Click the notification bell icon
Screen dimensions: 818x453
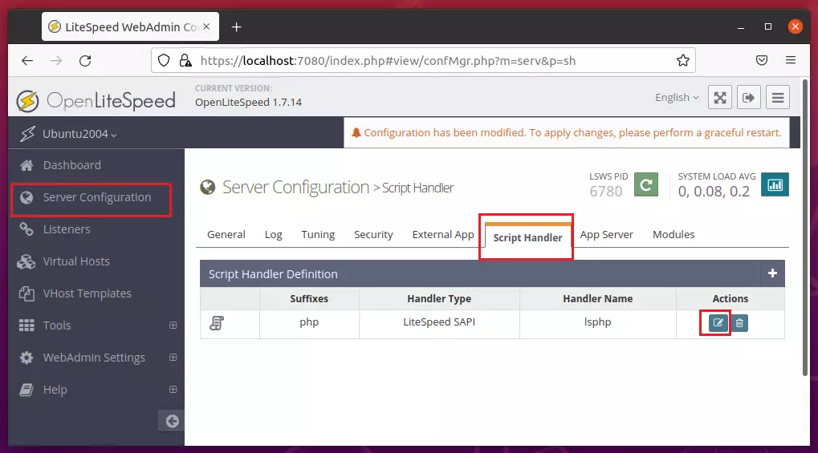point(356,132)
